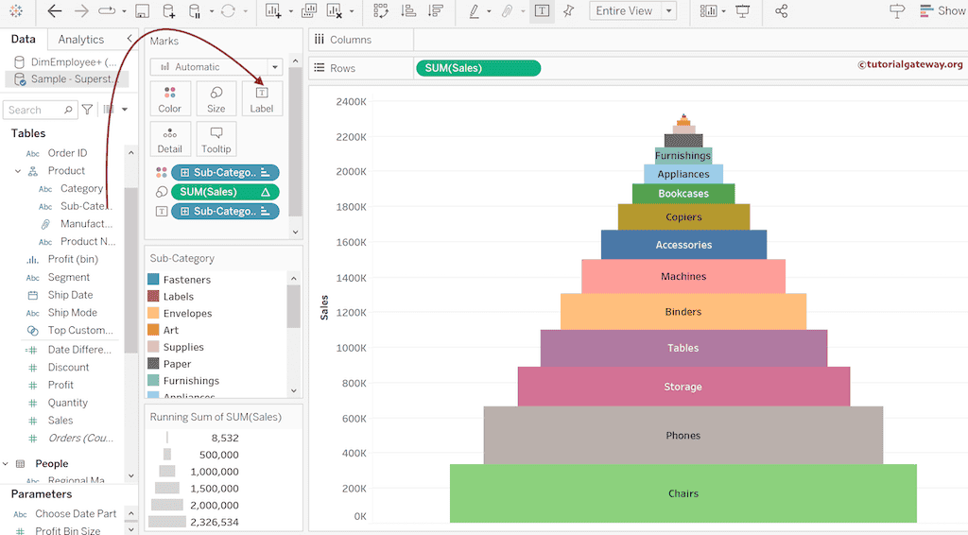Switch to the Analytics tab
Viewport: 968px width, 535px height.
pos(81,39)
